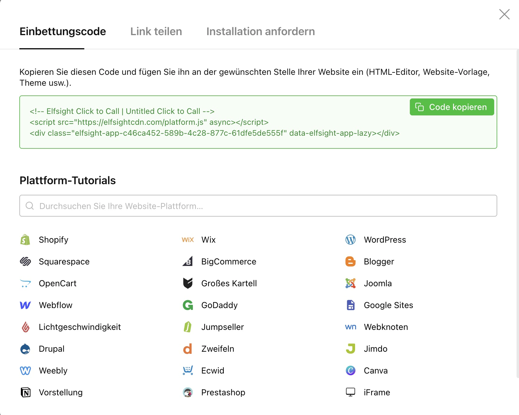519x415 pixels.
Task: Click the Blogger logo icon
Action: pyautogui.click(x=351, y=261)
